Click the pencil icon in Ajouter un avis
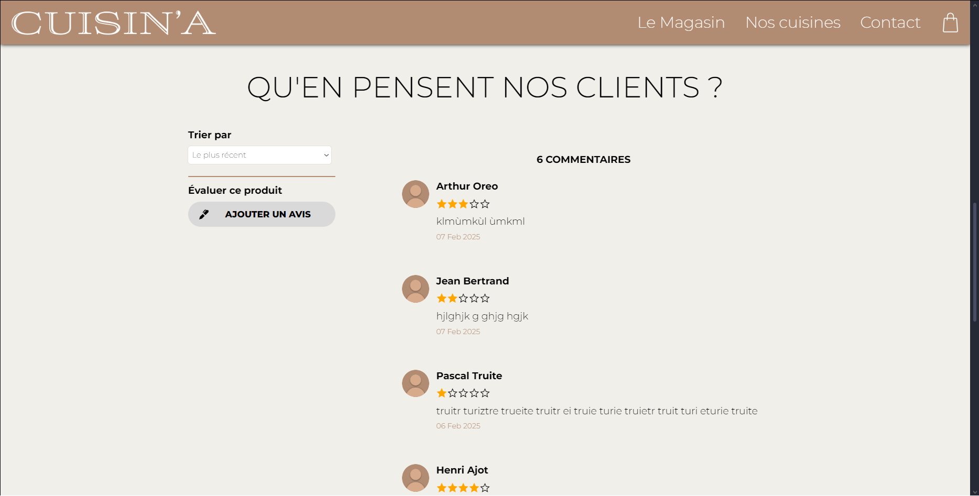The image size is (979, 496). (x=204, y=214)
